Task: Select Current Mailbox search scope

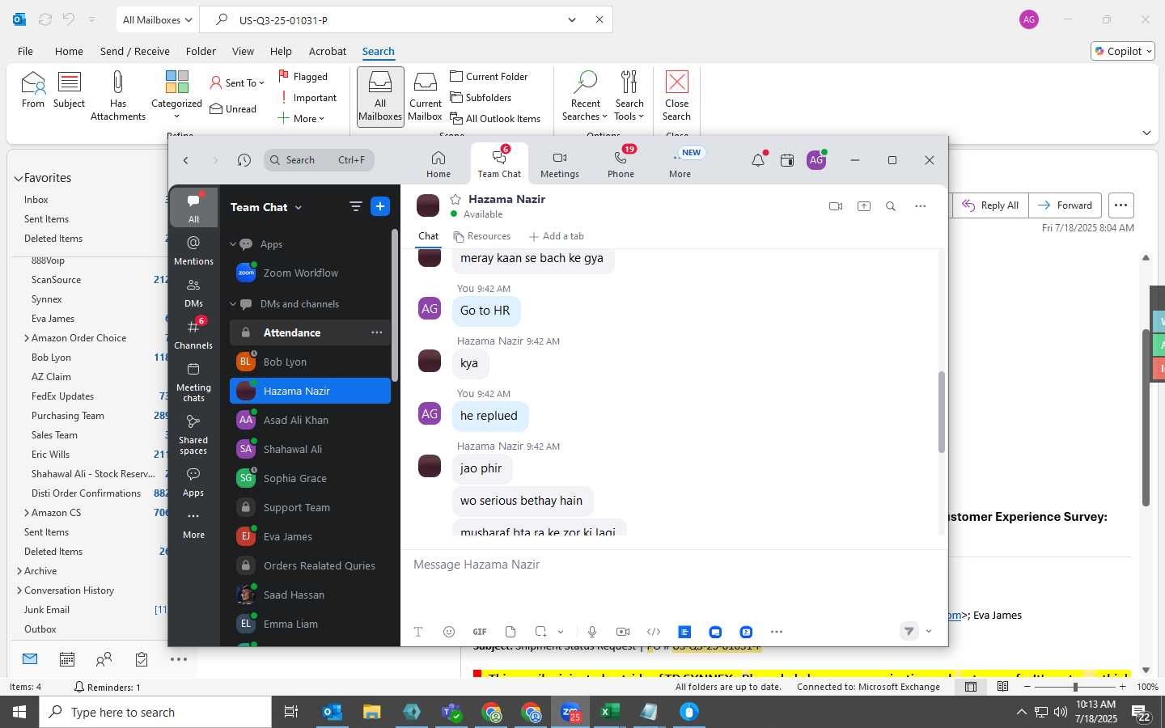Action: tap(425, 95)
